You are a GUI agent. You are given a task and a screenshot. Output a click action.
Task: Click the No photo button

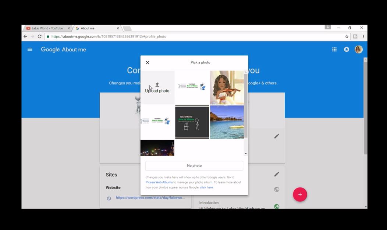pyautogui.click(x=194, y=166)
